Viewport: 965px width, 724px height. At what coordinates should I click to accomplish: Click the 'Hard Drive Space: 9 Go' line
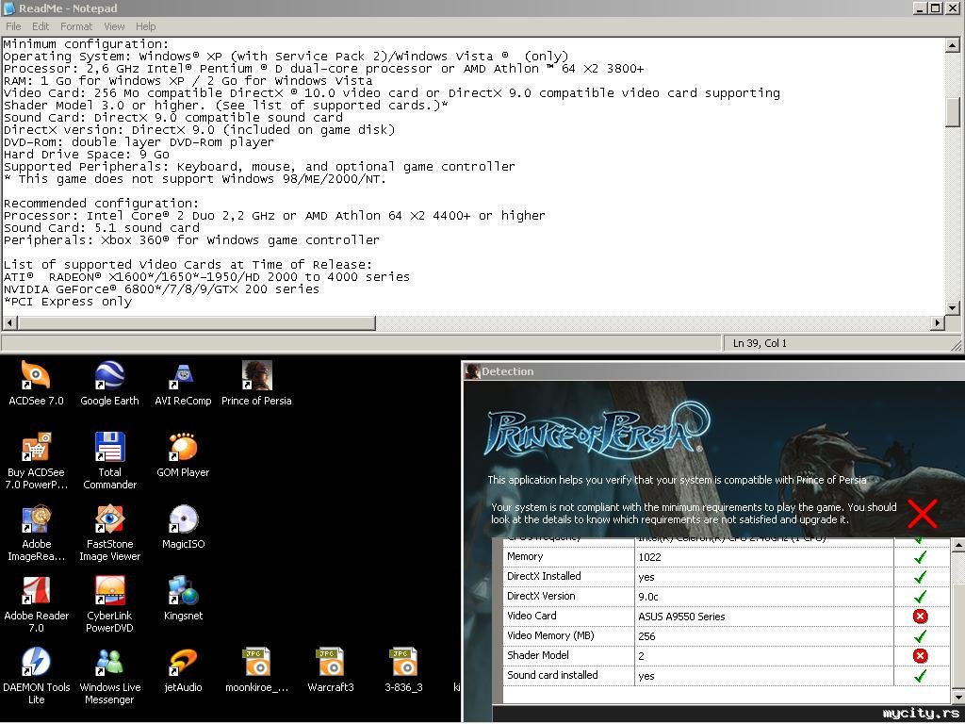click(x=86, y=155)
